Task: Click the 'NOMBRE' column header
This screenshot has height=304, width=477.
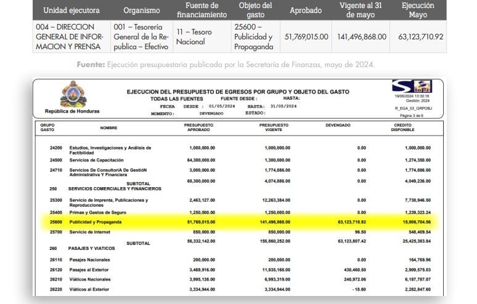Action: pyautogui.click(x=108, y=128)
